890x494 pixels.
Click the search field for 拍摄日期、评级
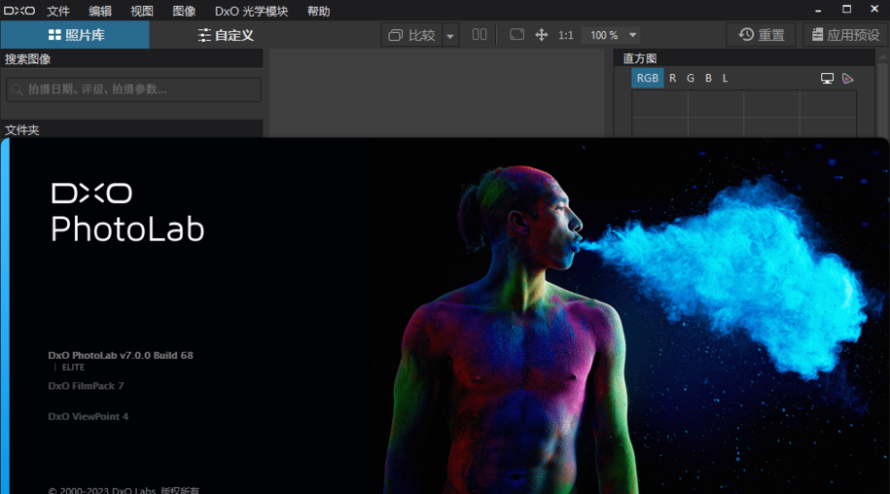coord(133,89)
